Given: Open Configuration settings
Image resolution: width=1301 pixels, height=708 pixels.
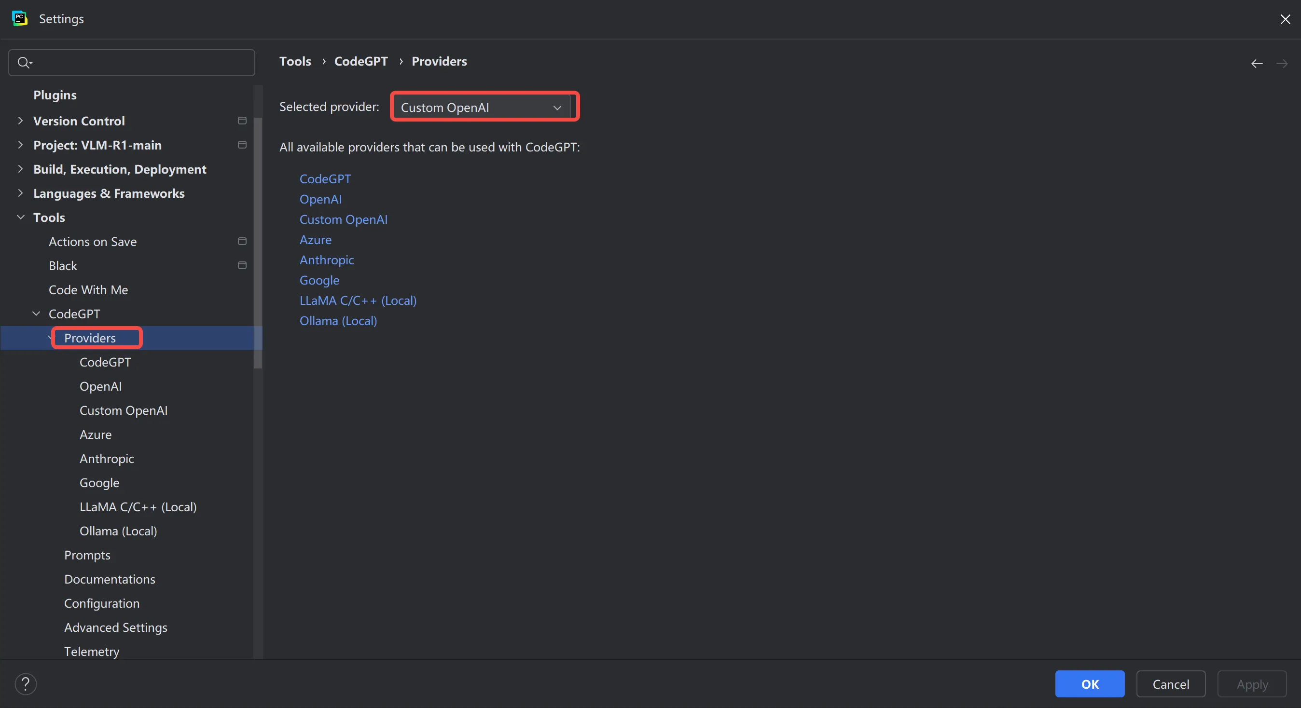Looking at the screenshot, I should pos(101,603).
